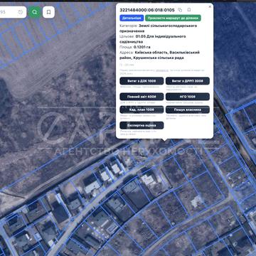Close the parcel info popup
Image resolution: width=256 pixels, height=256 pixels.
(x=210, y=6)
